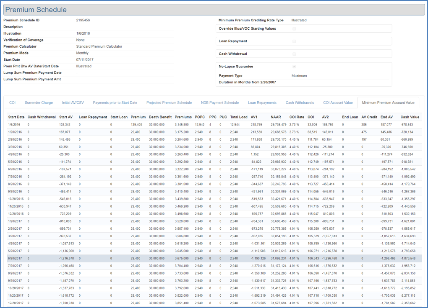Click the Cash Value column header
This screenshot has height=308, width=428.
(410, 117)
